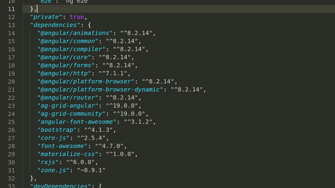Screen dimensions: 335x188
Task: Click "@angular/compiler" package name
Action: tap(71, 49)
